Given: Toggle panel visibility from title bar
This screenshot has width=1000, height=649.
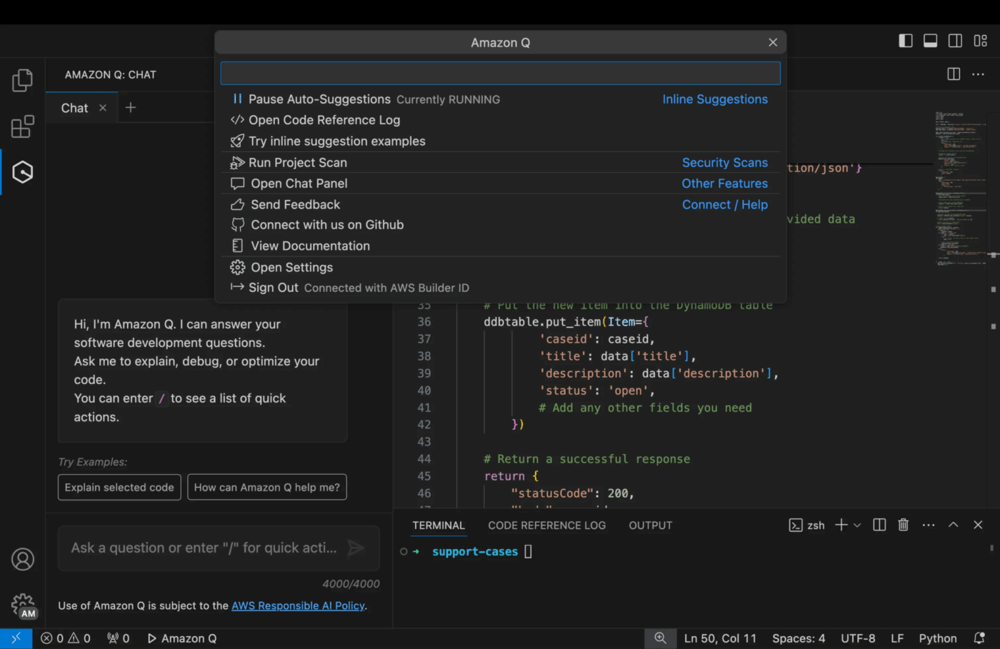Looking at the screenshot, I should (x=930, y=41).
